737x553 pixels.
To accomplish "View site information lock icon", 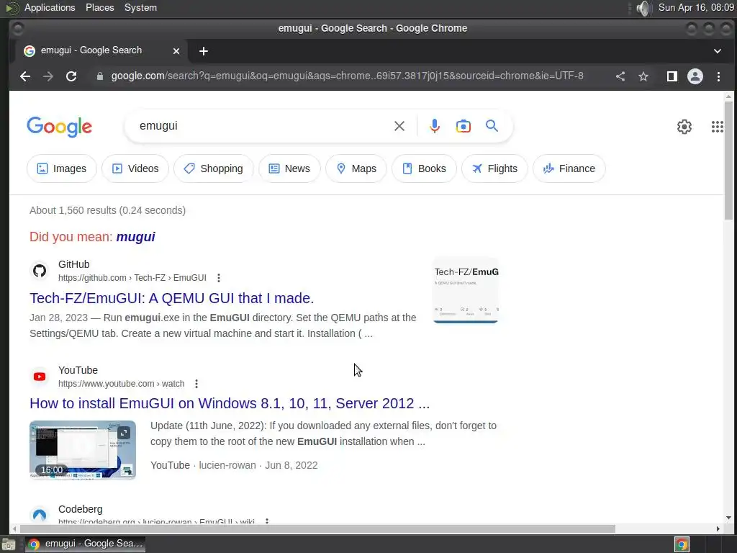I will [x=99, y=76].
